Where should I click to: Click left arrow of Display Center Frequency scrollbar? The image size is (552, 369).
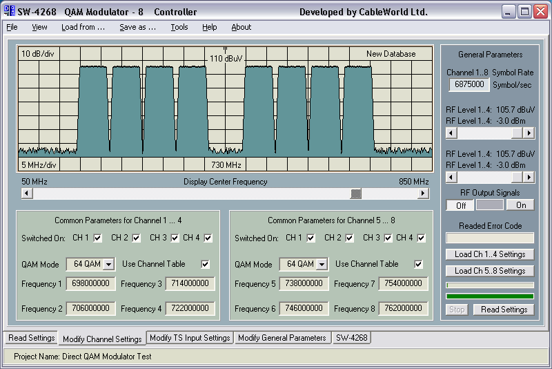(x=27, y=193)
